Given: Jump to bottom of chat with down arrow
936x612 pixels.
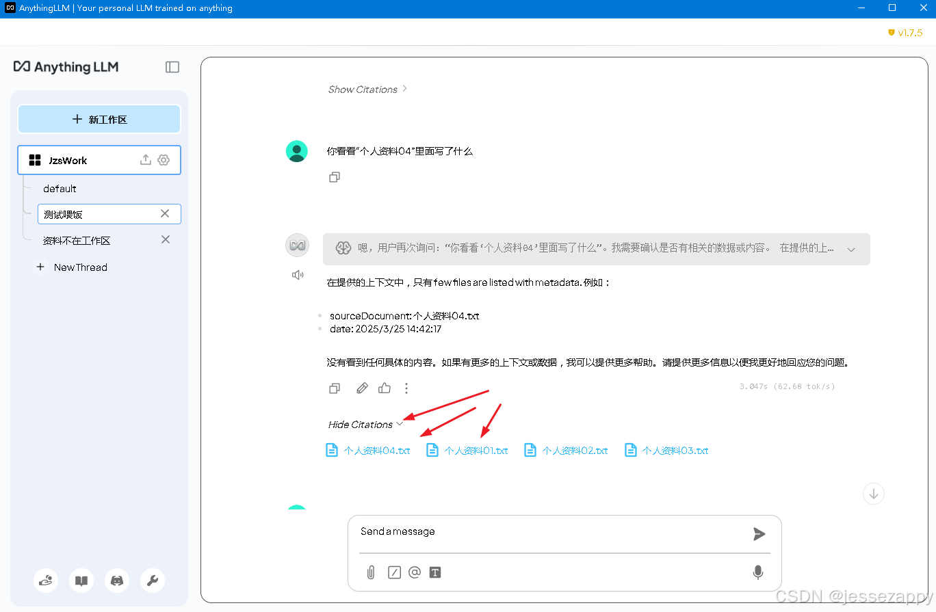Looking at the screenshot, I should click(x=874, y=494).
